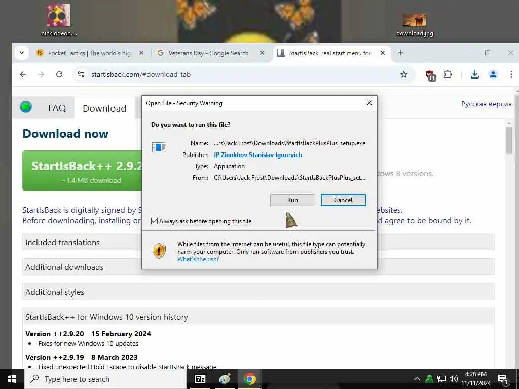The image size is (519, 389).
Task: Select the StartIsBack browser tab
Action: pyautogui.click(x=329, y=53)
